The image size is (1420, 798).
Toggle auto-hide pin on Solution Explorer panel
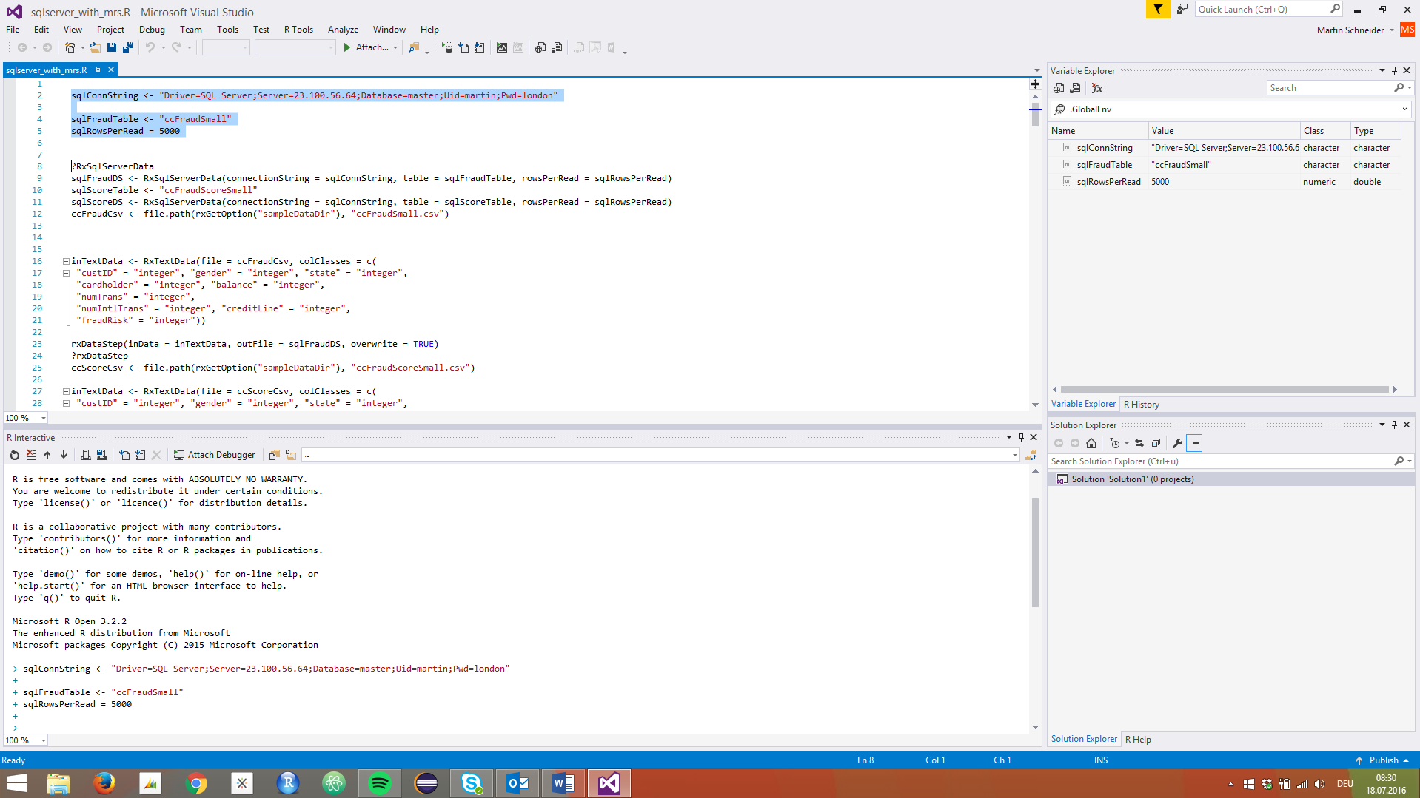[1395, 425]
